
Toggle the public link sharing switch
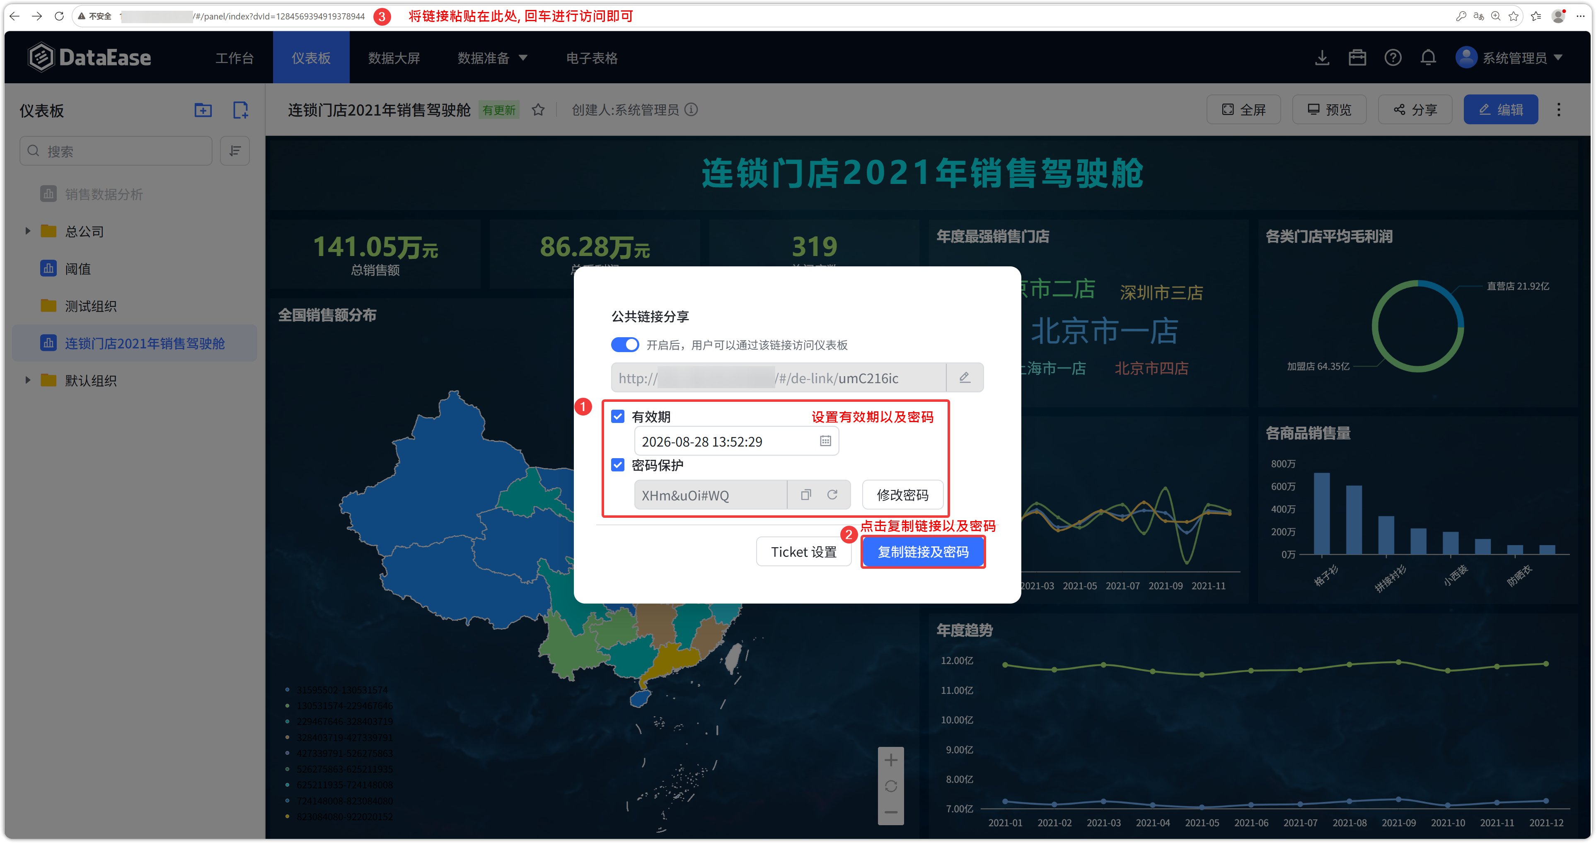pyautogui.click(x=624, y=344)
